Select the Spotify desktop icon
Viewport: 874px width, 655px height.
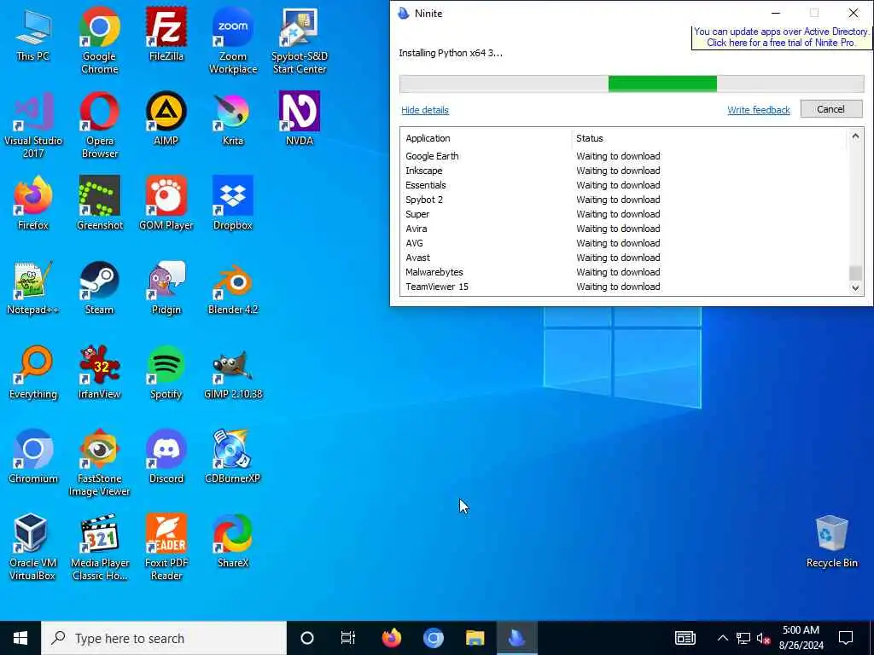coord(166,373)
